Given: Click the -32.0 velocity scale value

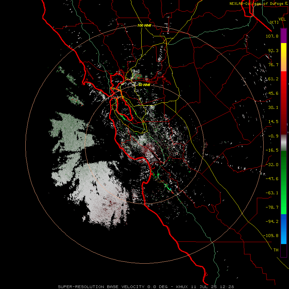Looking at the screenshot, I should [x=272, y=164].
